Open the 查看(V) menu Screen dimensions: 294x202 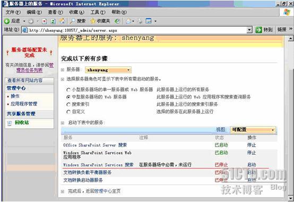55,12
